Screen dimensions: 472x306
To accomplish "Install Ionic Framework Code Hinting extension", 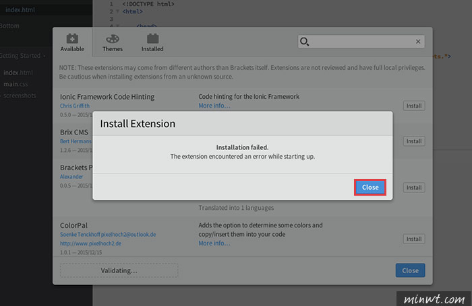I will pos(414,106).
